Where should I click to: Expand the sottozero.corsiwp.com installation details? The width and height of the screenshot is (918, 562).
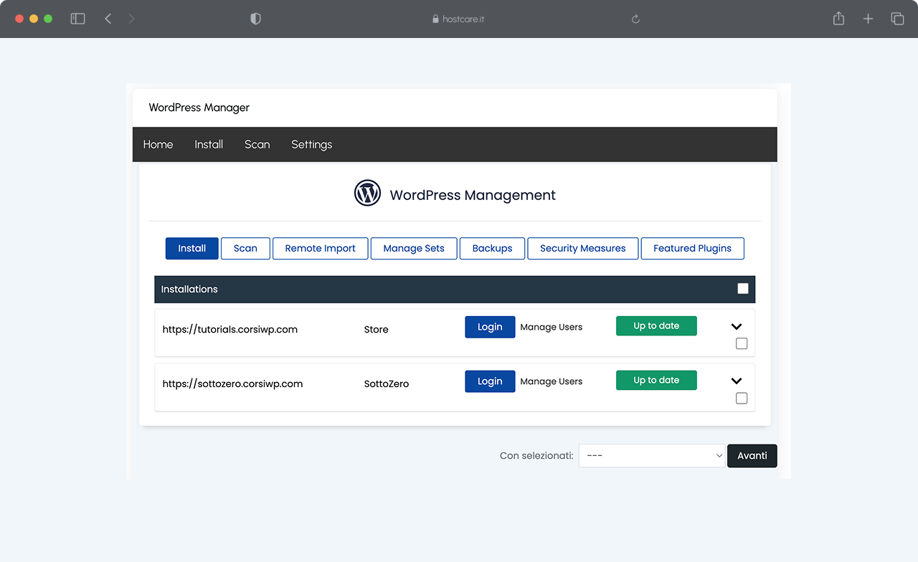click(737, 381)
